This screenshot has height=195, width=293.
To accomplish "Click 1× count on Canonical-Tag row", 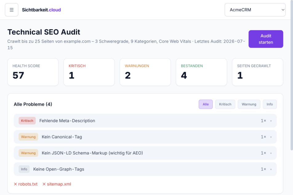I will pos(263,137).
